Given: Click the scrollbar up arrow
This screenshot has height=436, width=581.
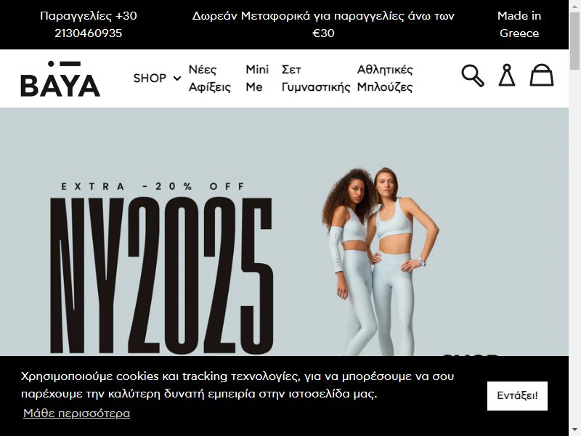Looking at the screenshot, I should point(574,5).
